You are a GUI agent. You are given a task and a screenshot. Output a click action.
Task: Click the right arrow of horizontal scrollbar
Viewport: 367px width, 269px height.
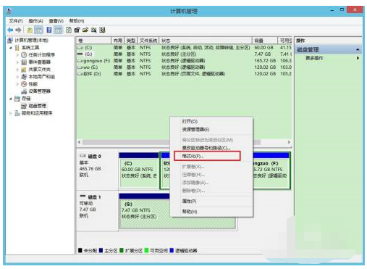click(x=289, y=142)
